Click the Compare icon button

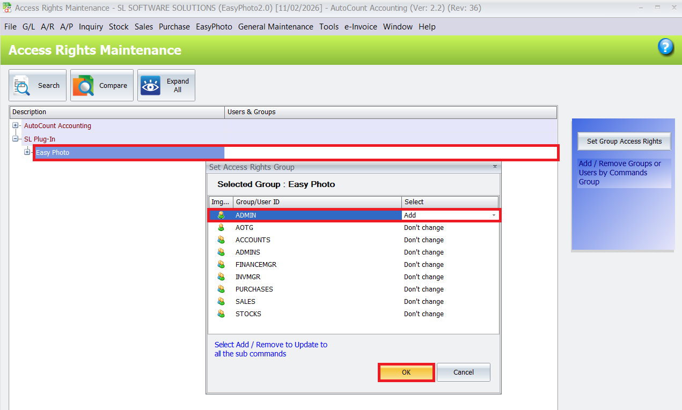pyautogui.click(x=83, y=86)
